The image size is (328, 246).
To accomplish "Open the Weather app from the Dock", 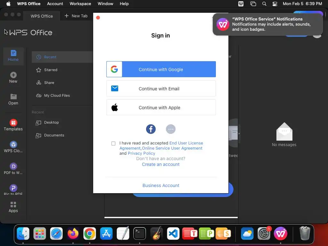I will [x=247, y=234].
